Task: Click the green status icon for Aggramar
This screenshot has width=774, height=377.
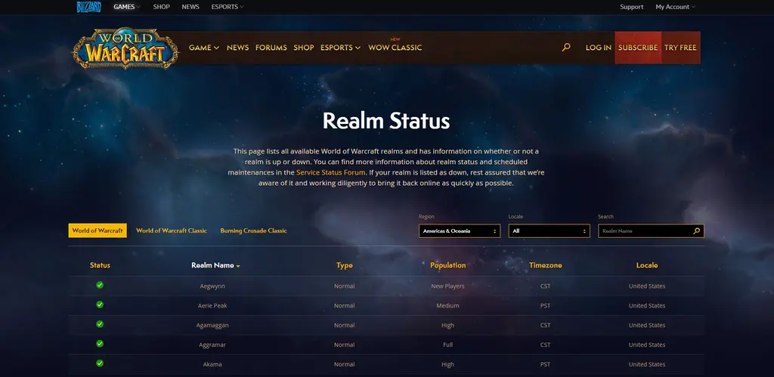Action: [100, 344]
